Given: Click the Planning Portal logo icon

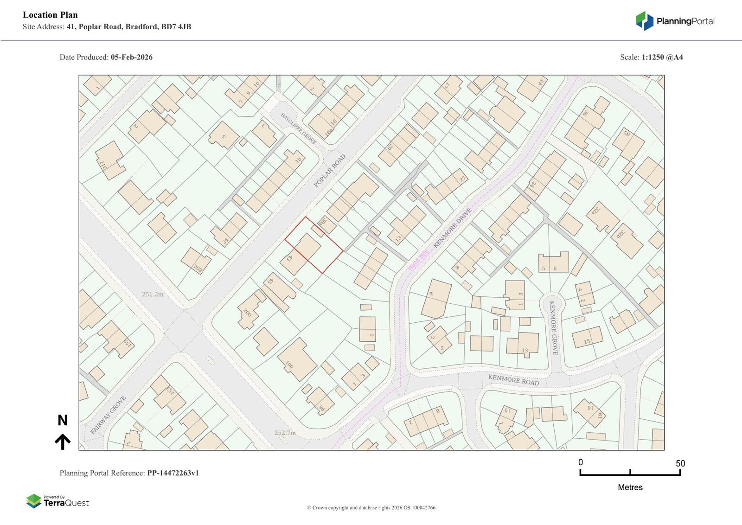Looking at the screenshot, I should pos(644,21).
